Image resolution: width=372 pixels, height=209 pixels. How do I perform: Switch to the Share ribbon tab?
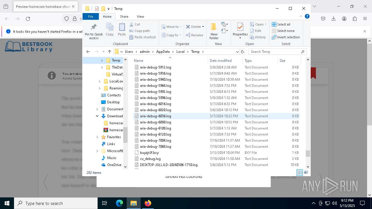[x=124, y=17]
